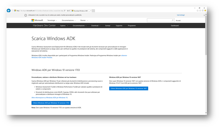Viewport: 220px width, 128px height.
Task: Click the refresh icon in address bar
Action: click(x=69, y=11)
